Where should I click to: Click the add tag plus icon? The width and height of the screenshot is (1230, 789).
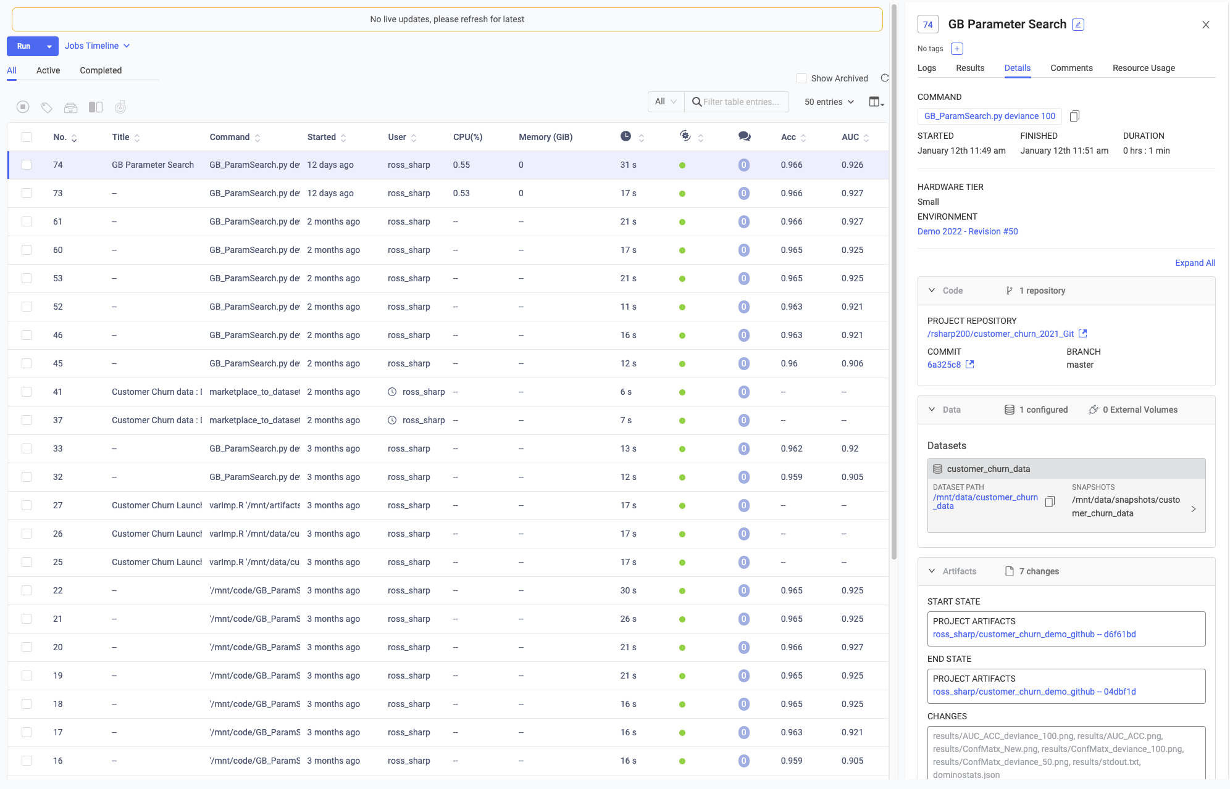[x=957, y=49]
